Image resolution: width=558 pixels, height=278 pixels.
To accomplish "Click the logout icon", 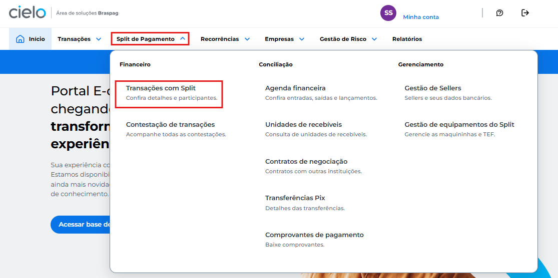I will (x=525, y=13).
